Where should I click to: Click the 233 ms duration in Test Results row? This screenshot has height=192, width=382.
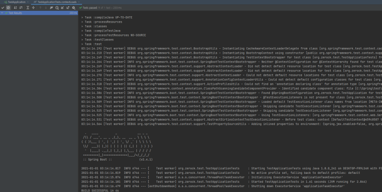pyautogui.click(x=73, y=13)
